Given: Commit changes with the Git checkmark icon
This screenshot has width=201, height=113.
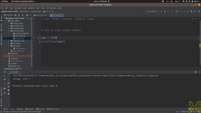Looking at the screenshot, I should point(184,11).
